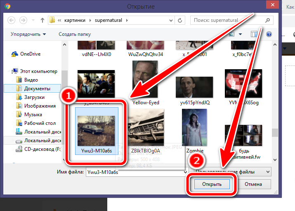Viewport: 295px width, 211px height.
Task: Expand the arrow after 'картинки' in path
Action: pyautogui.click(x=90, y=20)
